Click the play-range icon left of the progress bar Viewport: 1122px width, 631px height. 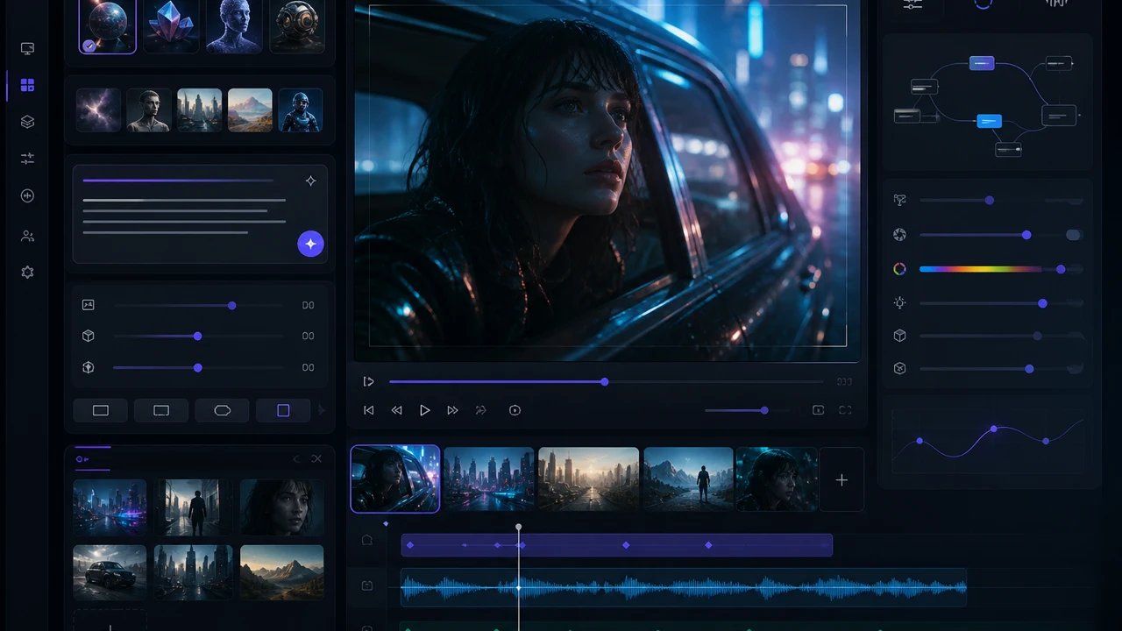coord(368,381)
